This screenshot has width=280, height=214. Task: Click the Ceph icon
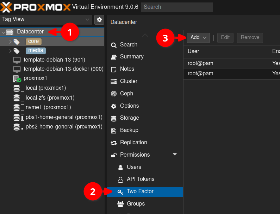(114, 94)
